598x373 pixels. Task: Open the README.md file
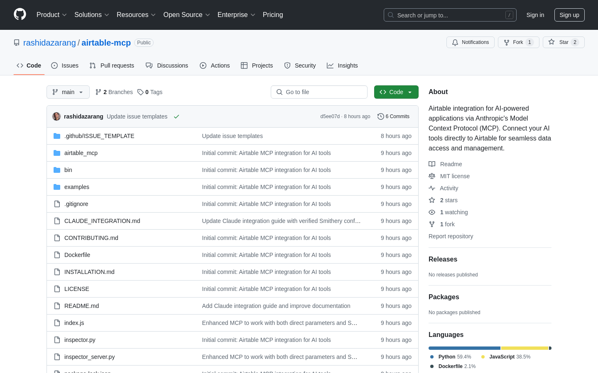point(81,306)
